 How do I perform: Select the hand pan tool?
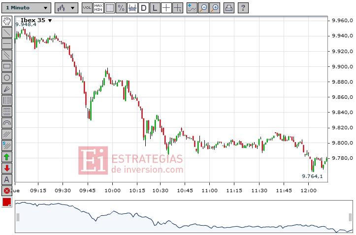pos(7,21)
